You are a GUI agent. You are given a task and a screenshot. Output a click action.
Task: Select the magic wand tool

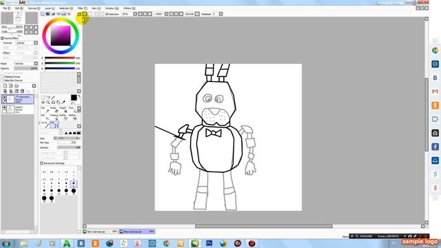coord(53,98)
